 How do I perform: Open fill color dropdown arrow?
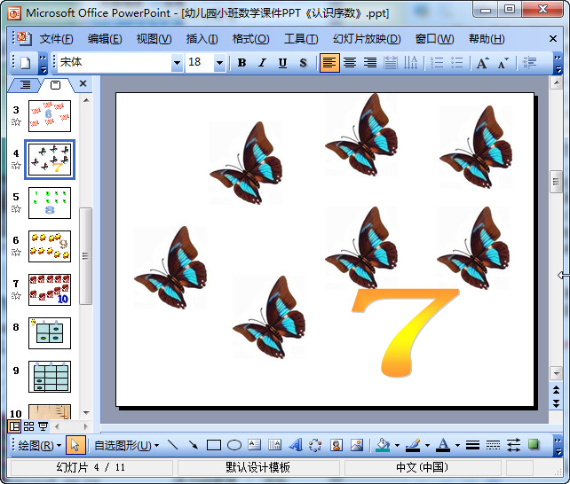397,445
